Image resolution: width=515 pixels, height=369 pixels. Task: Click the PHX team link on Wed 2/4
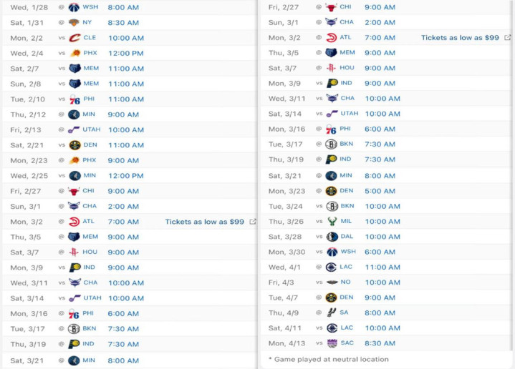click(x=90, y=53)
